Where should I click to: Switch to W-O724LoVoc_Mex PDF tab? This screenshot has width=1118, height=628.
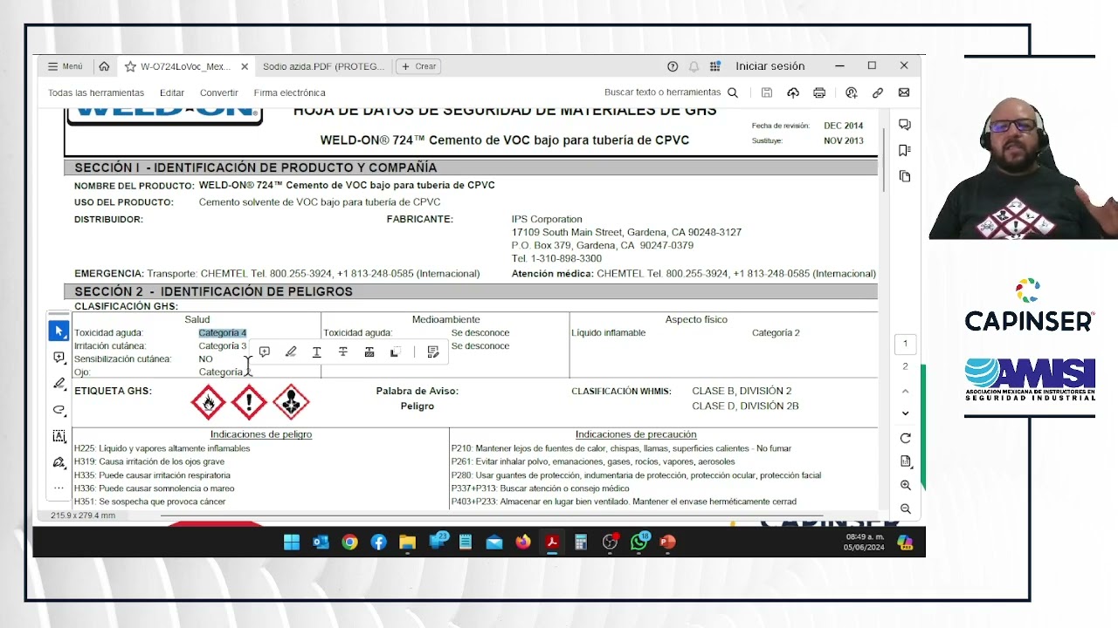coord(185,66)
